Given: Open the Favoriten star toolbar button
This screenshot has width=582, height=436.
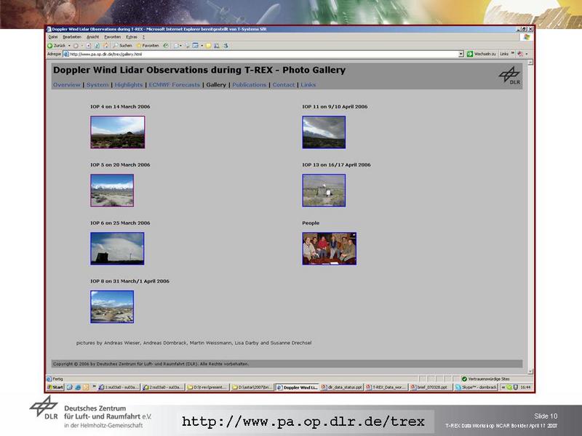Looking at the screenshot, I should 148,46.
